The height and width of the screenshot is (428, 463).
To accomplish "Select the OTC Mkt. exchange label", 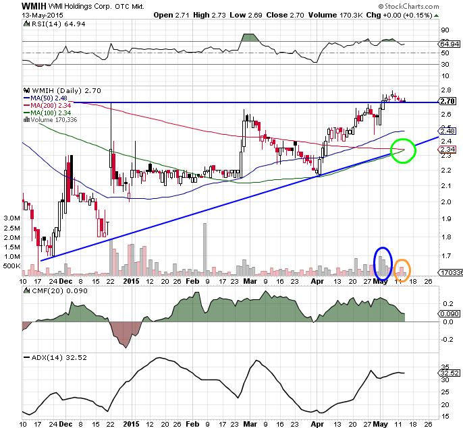I will pos(130,7).
